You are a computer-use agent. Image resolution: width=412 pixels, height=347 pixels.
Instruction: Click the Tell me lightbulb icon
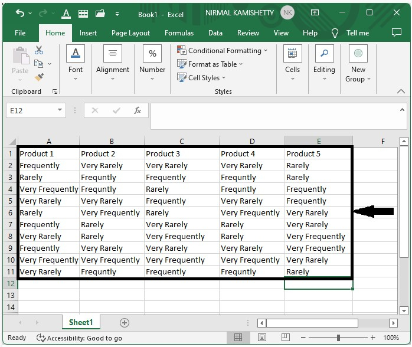point(335,33)
